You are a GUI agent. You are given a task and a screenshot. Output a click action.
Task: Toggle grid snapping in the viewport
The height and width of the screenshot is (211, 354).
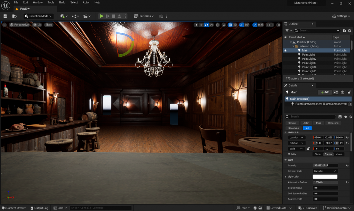click(230, 25)
